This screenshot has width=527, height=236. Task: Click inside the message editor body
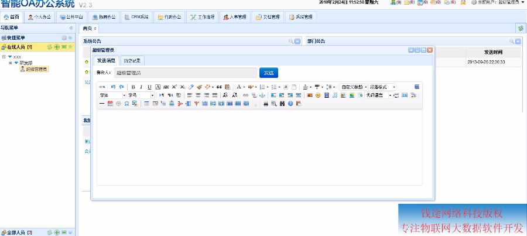[259, 147]
